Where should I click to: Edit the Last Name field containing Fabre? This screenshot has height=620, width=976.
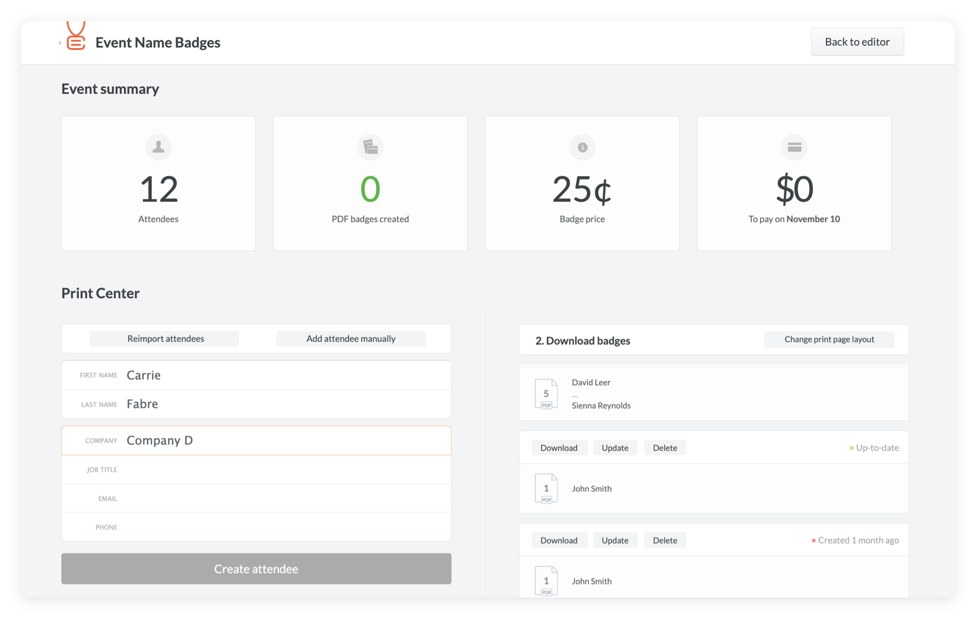(x=256, y=404)
